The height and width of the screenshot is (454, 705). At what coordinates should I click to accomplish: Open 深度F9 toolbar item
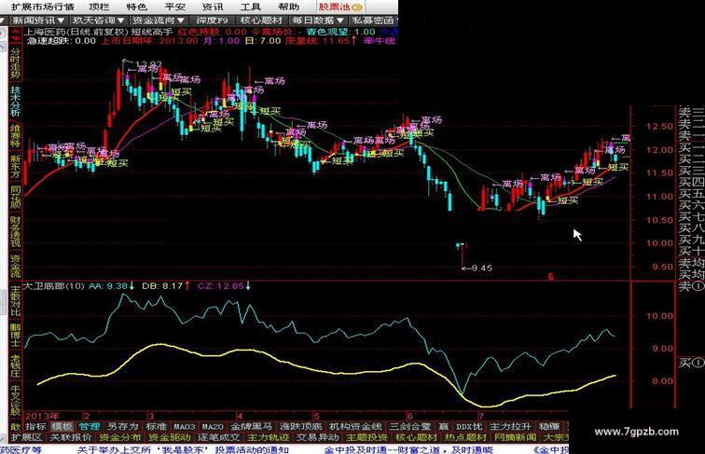pos(213,21)
